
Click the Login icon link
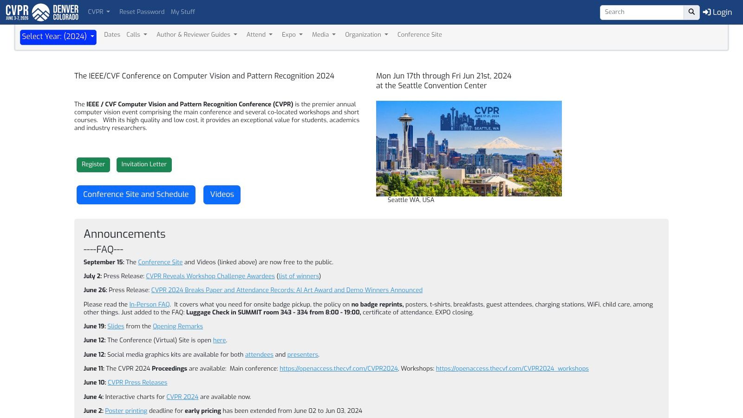pos(717,13)
